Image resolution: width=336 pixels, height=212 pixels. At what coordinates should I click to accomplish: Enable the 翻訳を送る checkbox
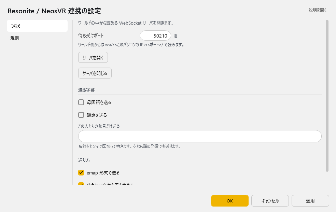(x=81, y=115)
